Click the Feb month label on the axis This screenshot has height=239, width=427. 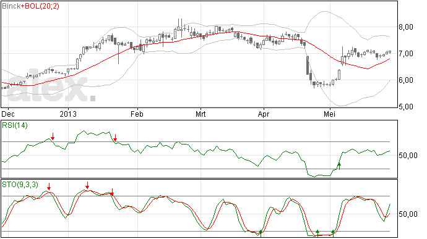[x=137, y=114]
